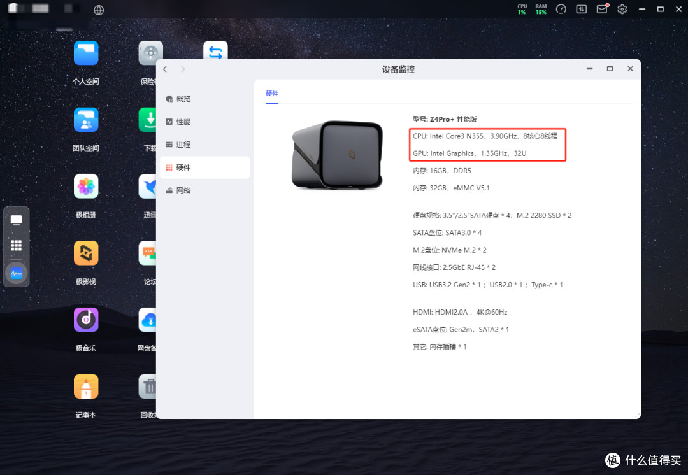The width and height of the screenshot is (688, 475).
Task: Open the sync arrows app icon on desktop
Action: 215,50
